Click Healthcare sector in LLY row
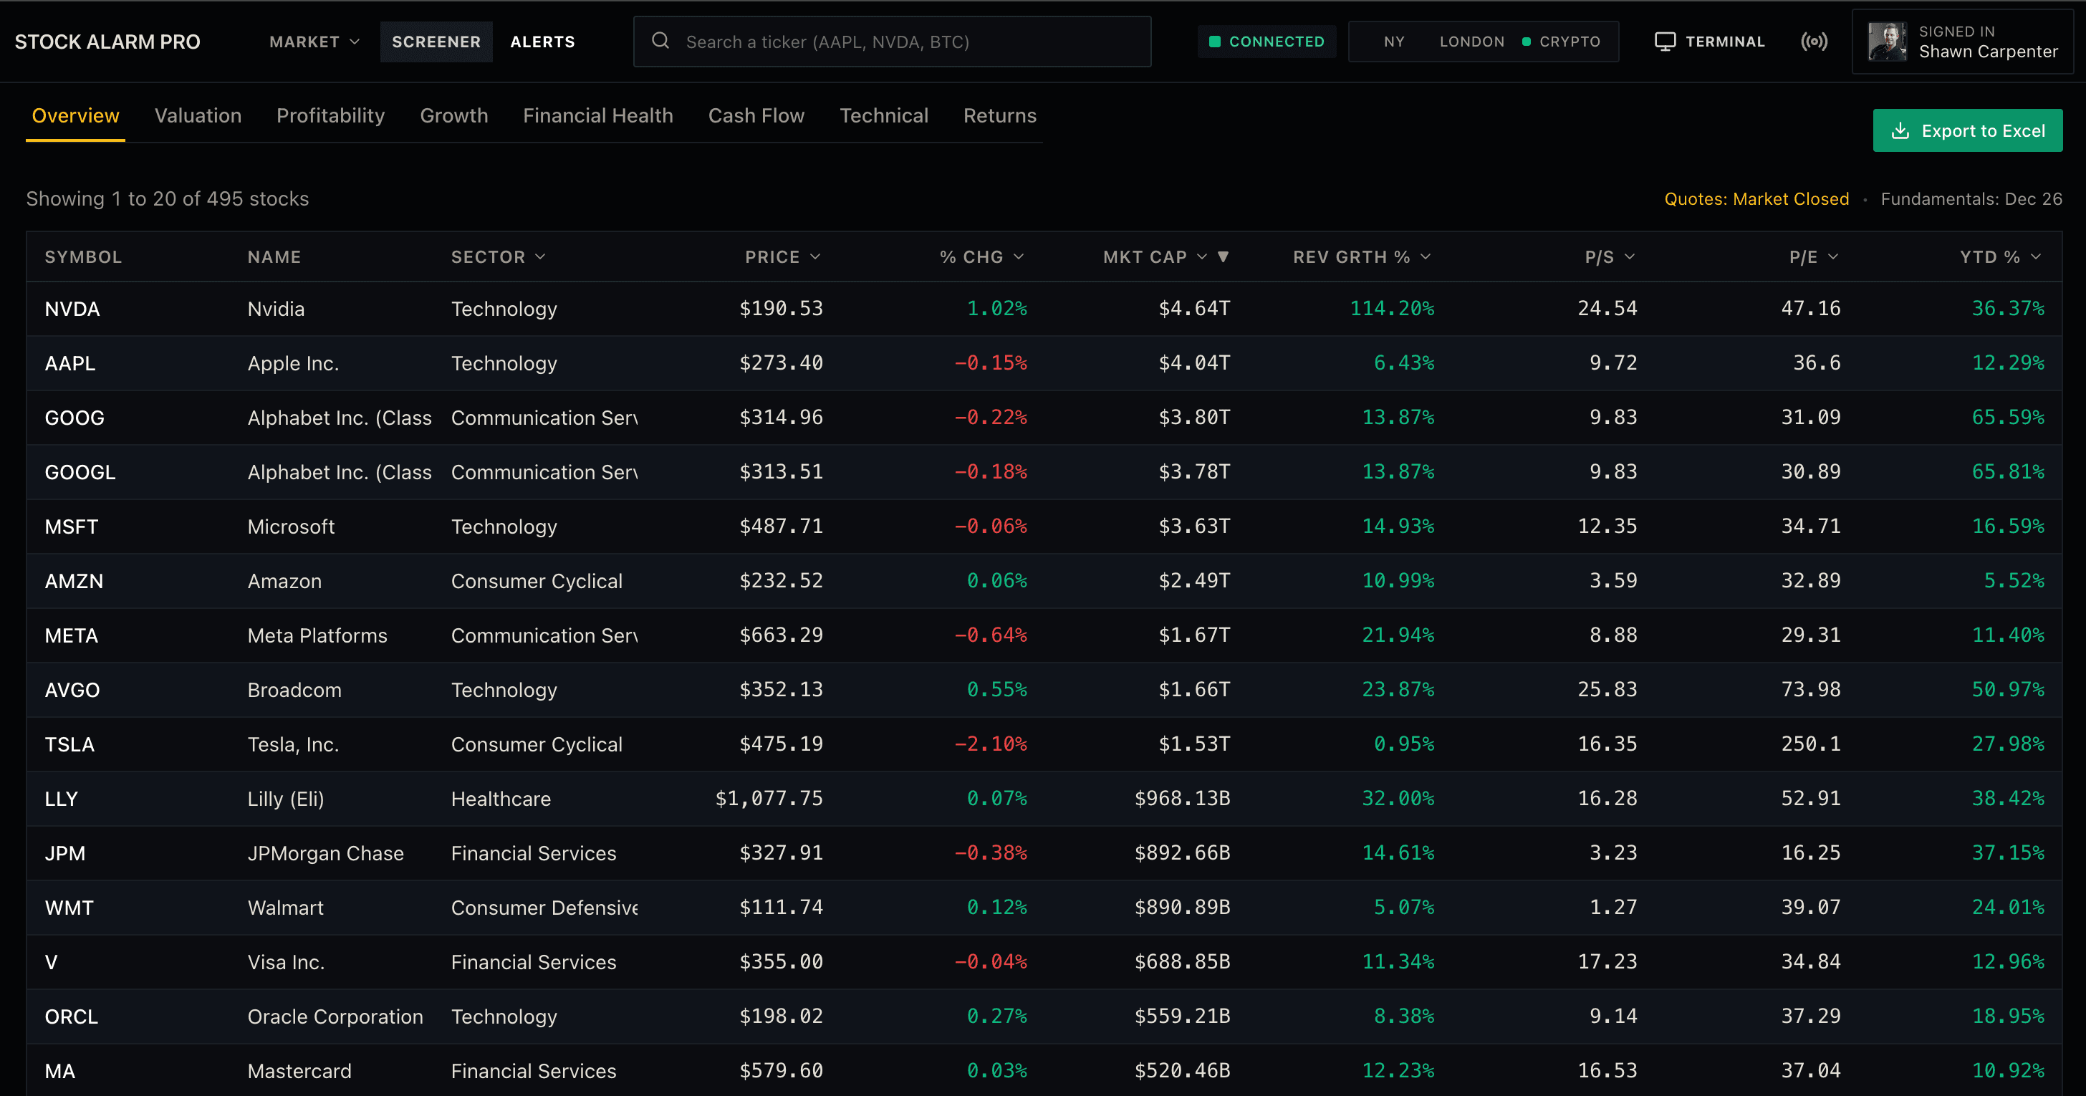The width and height of the screenshot is (2086, 1096). pyautogui.click(x=501, y=799)
